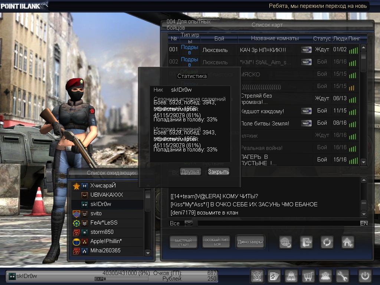Open the inventory backpack icon
This screenshot has height=285, width=380.
pos(291,276)
